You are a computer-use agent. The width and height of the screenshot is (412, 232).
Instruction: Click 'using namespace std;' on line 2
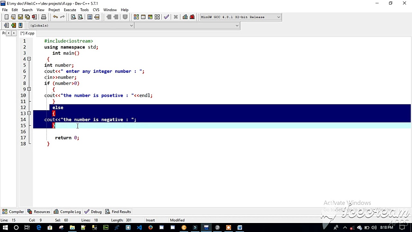[71, 47]
